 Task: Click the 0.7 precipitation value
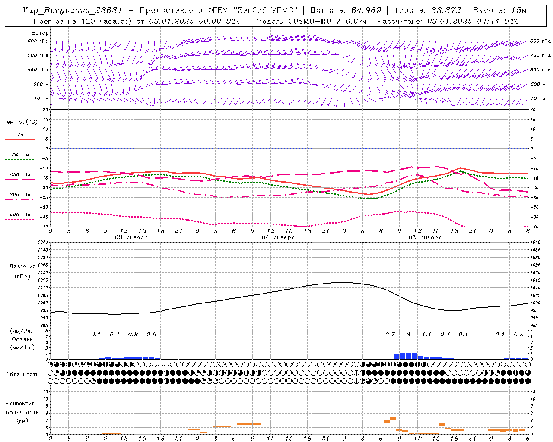[x=390, y=334]
